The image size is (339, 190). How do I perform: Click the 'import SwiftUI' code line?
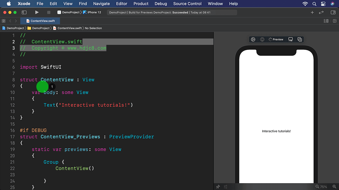tap(41, 67)
